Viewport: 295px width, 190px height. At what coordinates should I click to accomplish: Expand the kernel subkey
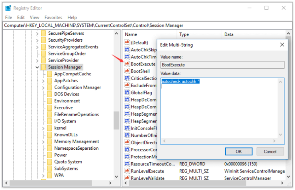point(43,129)
